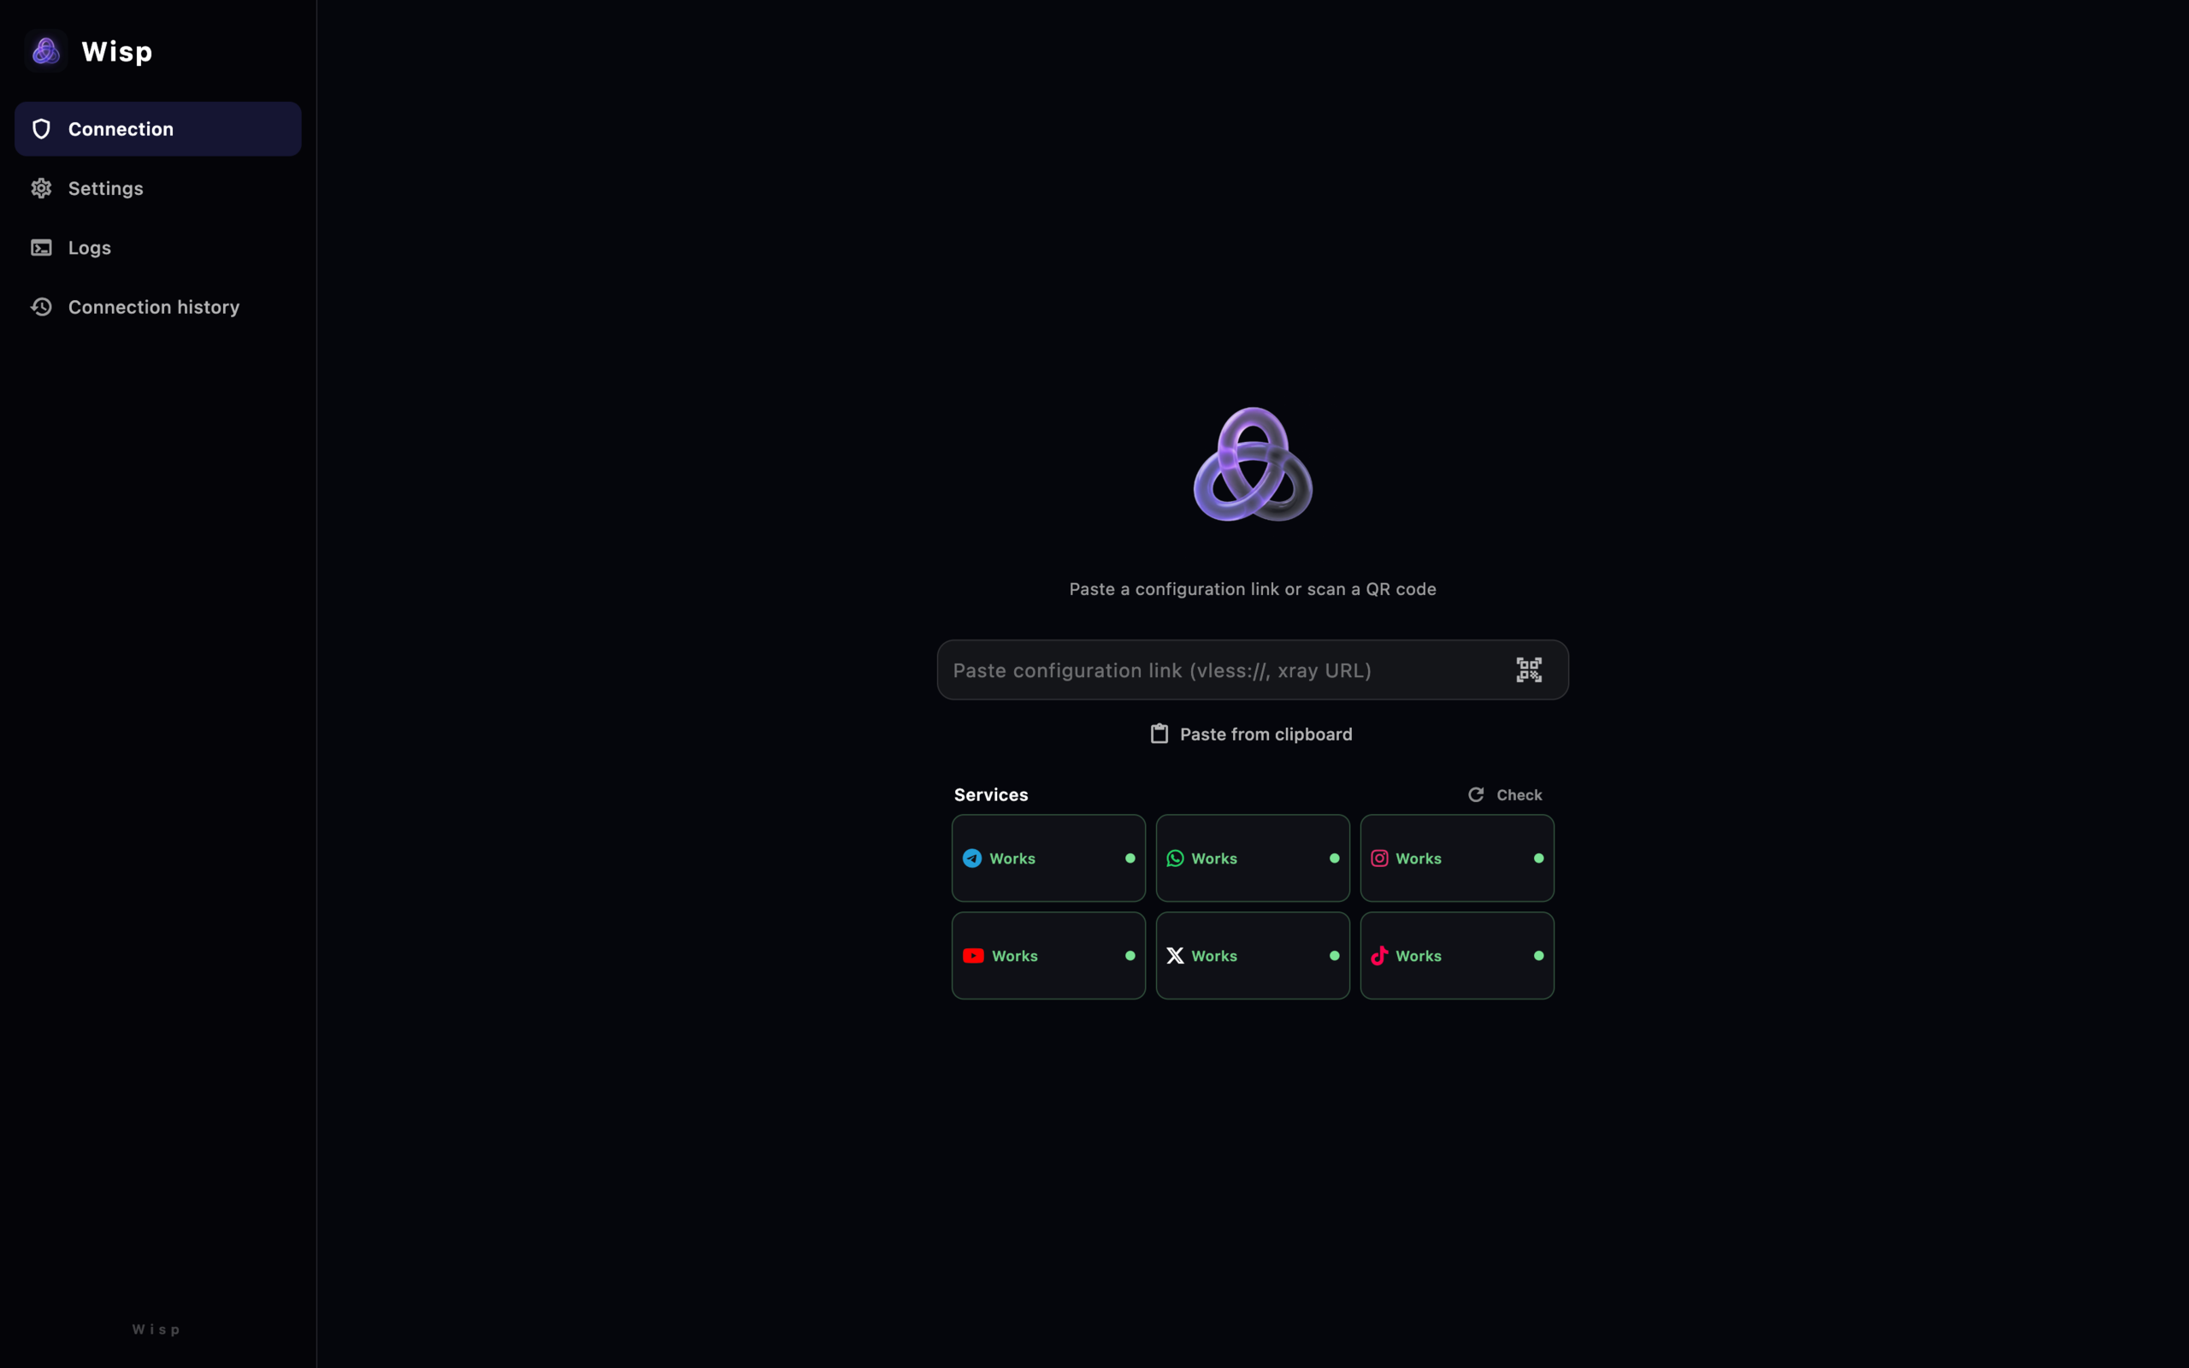Click the refresh icon next to Check
This screenshot has width=2189, height=1368.
[x=1475, y=794]
